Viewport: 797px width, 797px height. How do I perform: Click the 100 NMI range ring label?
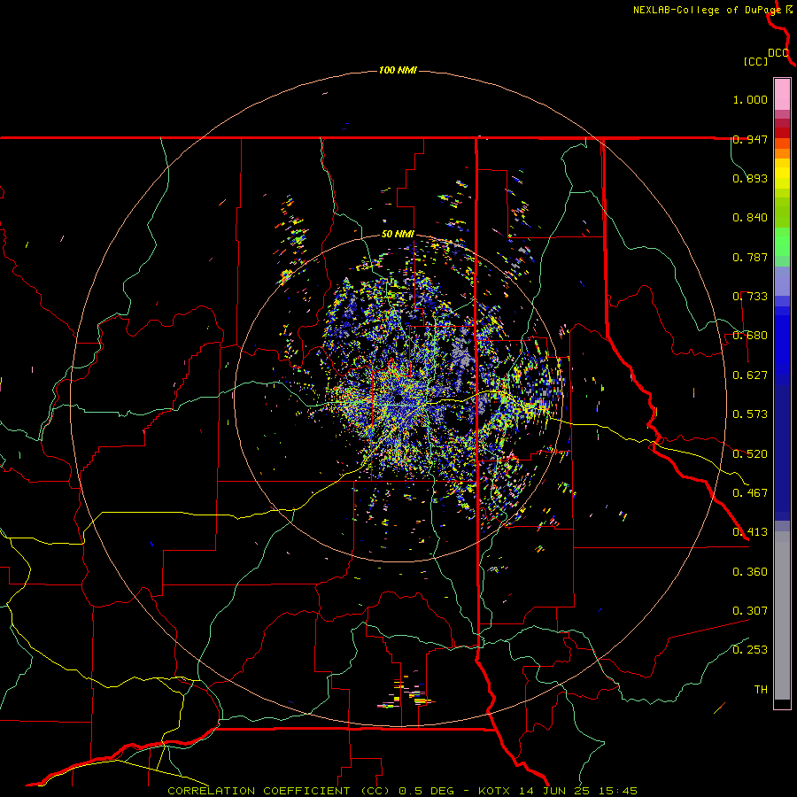[x=398, y=70]
